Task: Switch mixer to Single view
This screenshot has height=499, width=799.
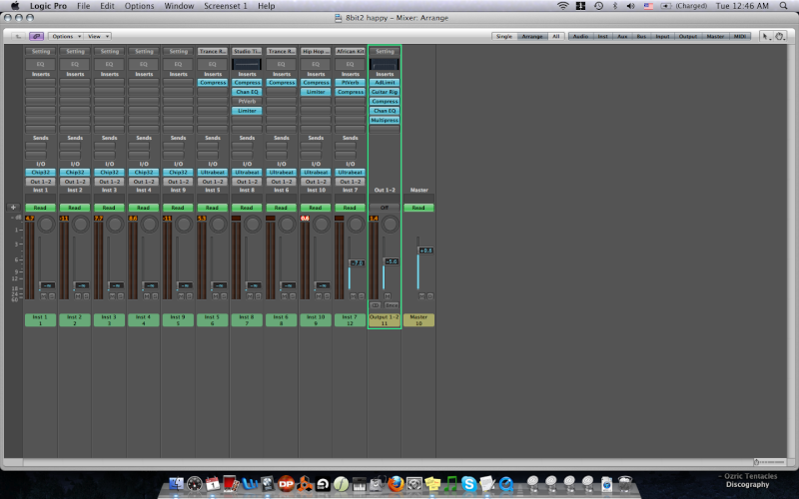Action: point(504,36)
